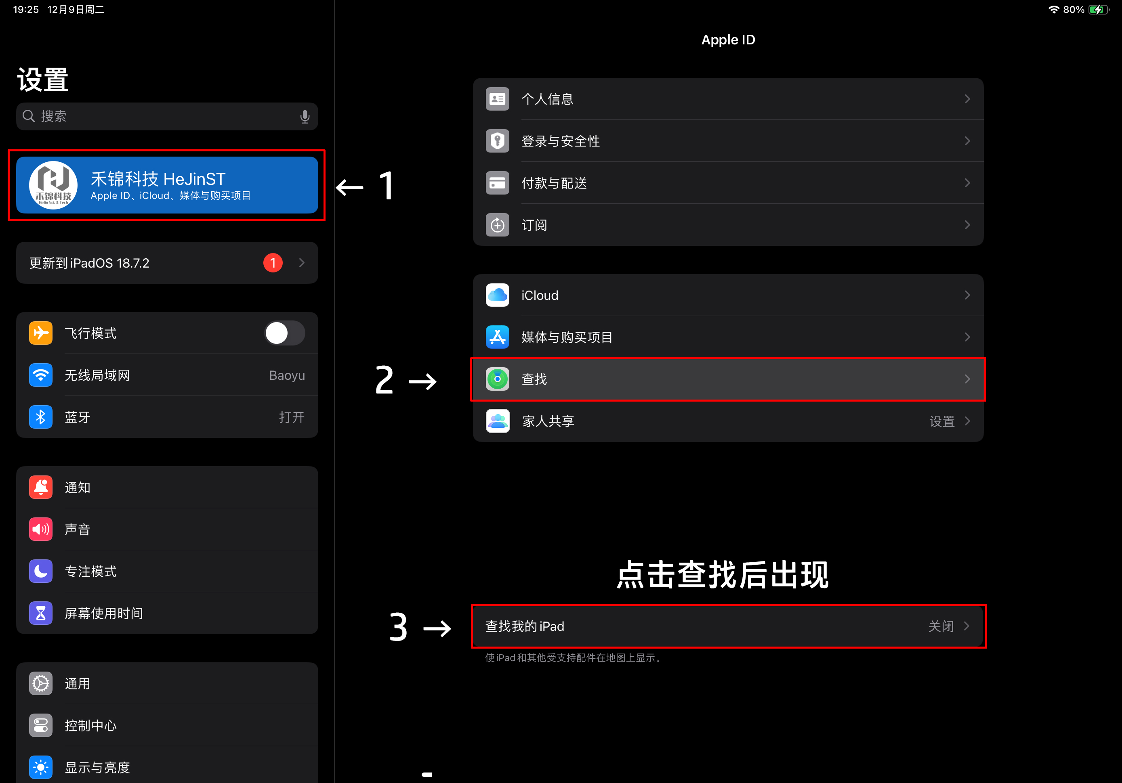Expand 个人信息 via its chevron
The width and height of the screenshot is (1122, 783).
tap(968, 99)
